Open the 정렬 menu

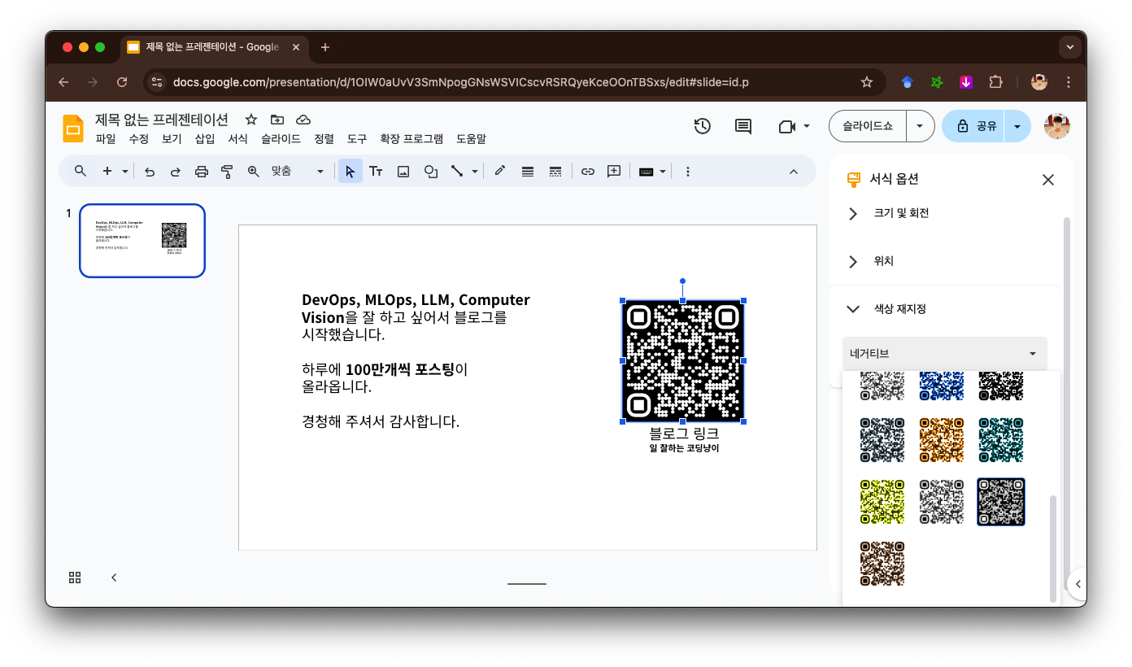pos(324,139)
